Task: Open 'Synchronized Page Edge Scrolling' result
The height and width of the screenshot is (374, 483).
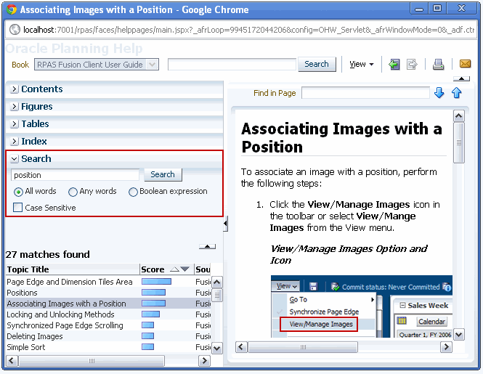Action: coord(65,325)
